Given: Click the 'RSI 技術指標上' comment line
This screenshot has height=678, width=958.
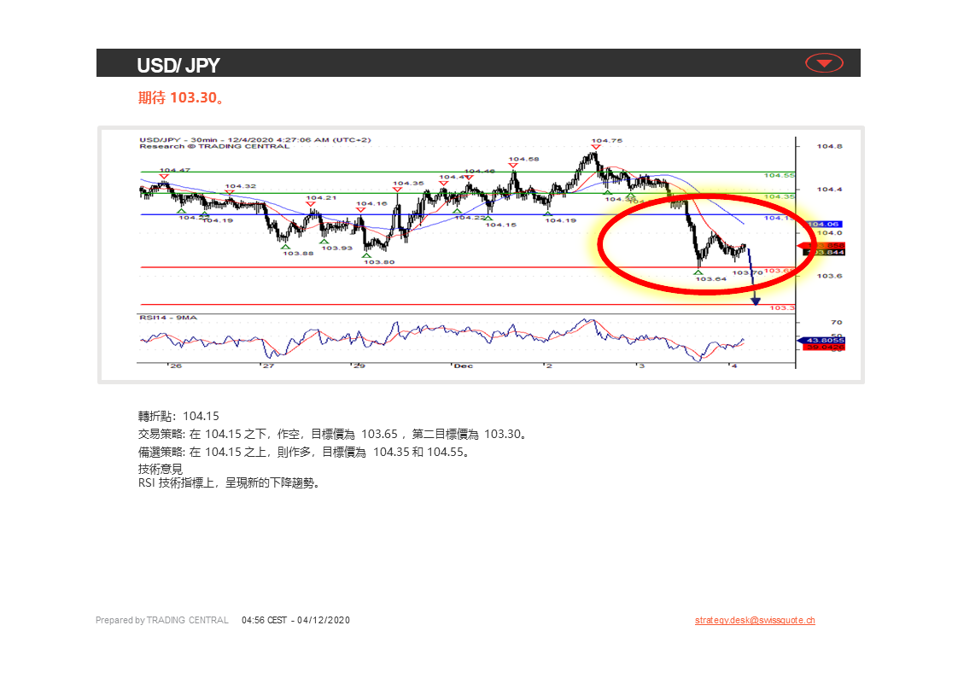Looking at the screenshot, I should tap(229, 482).
